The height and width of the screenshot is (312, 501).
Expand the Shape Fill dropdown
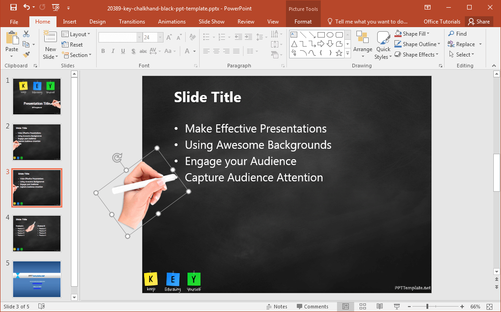point(428,34)
